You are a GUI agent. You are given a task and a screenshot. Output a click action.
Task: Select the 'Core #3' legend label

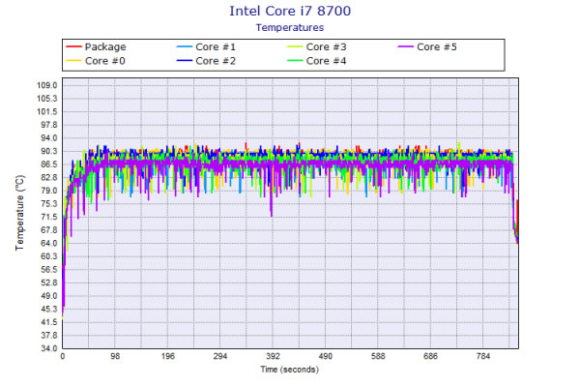tap(327, 47)
